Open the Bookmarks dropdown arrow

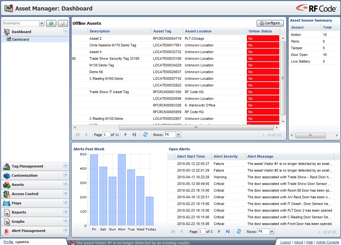click(x=42, y=23)
